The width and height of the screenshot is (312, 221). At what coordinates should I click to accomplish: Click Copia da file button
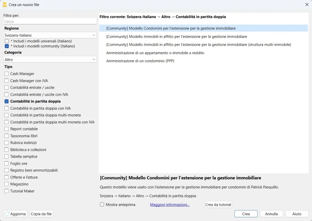point(41,214)
